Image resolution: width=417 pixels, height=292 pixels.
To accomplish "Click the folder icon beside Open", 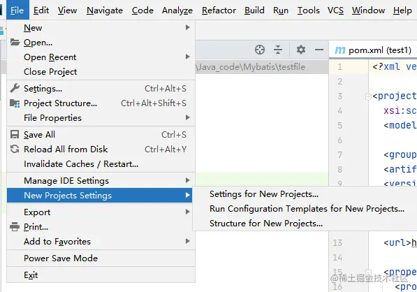I will tap(15, 43).
